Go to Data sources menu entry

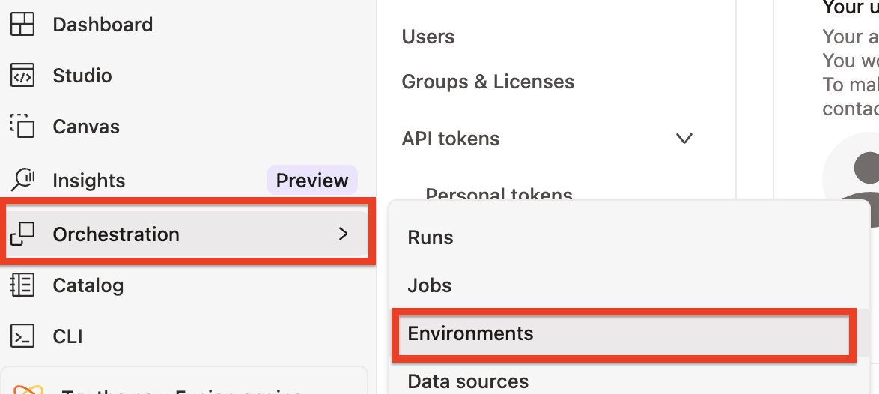(468, 381)
